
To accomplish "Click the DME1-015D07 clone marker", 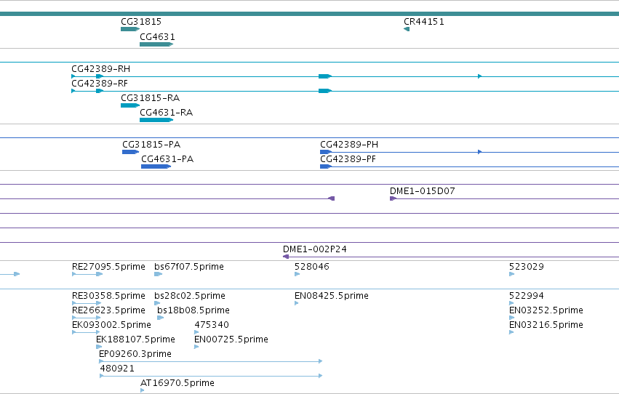I will tap(394, 198).
